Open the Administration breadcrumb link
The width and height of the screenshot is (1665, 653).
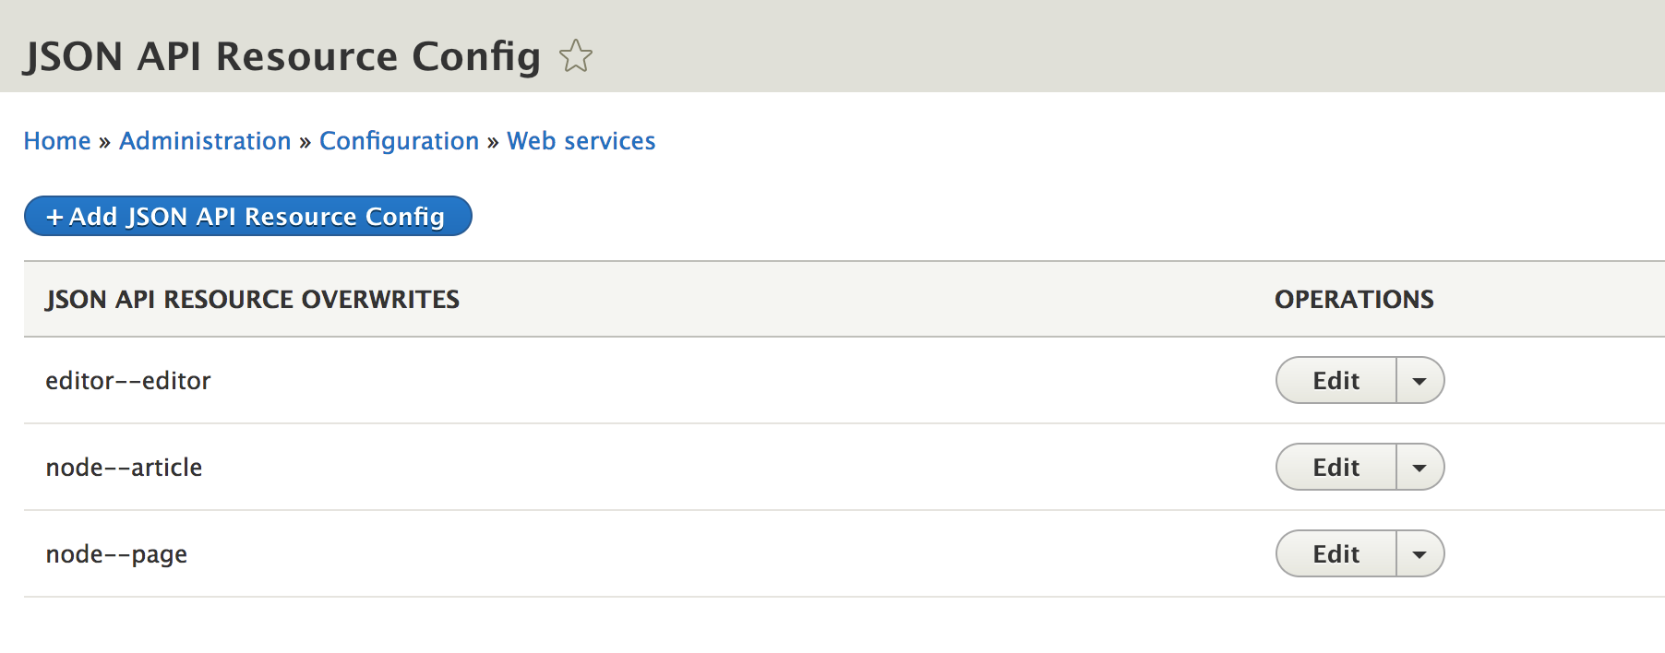pos(205,141)
